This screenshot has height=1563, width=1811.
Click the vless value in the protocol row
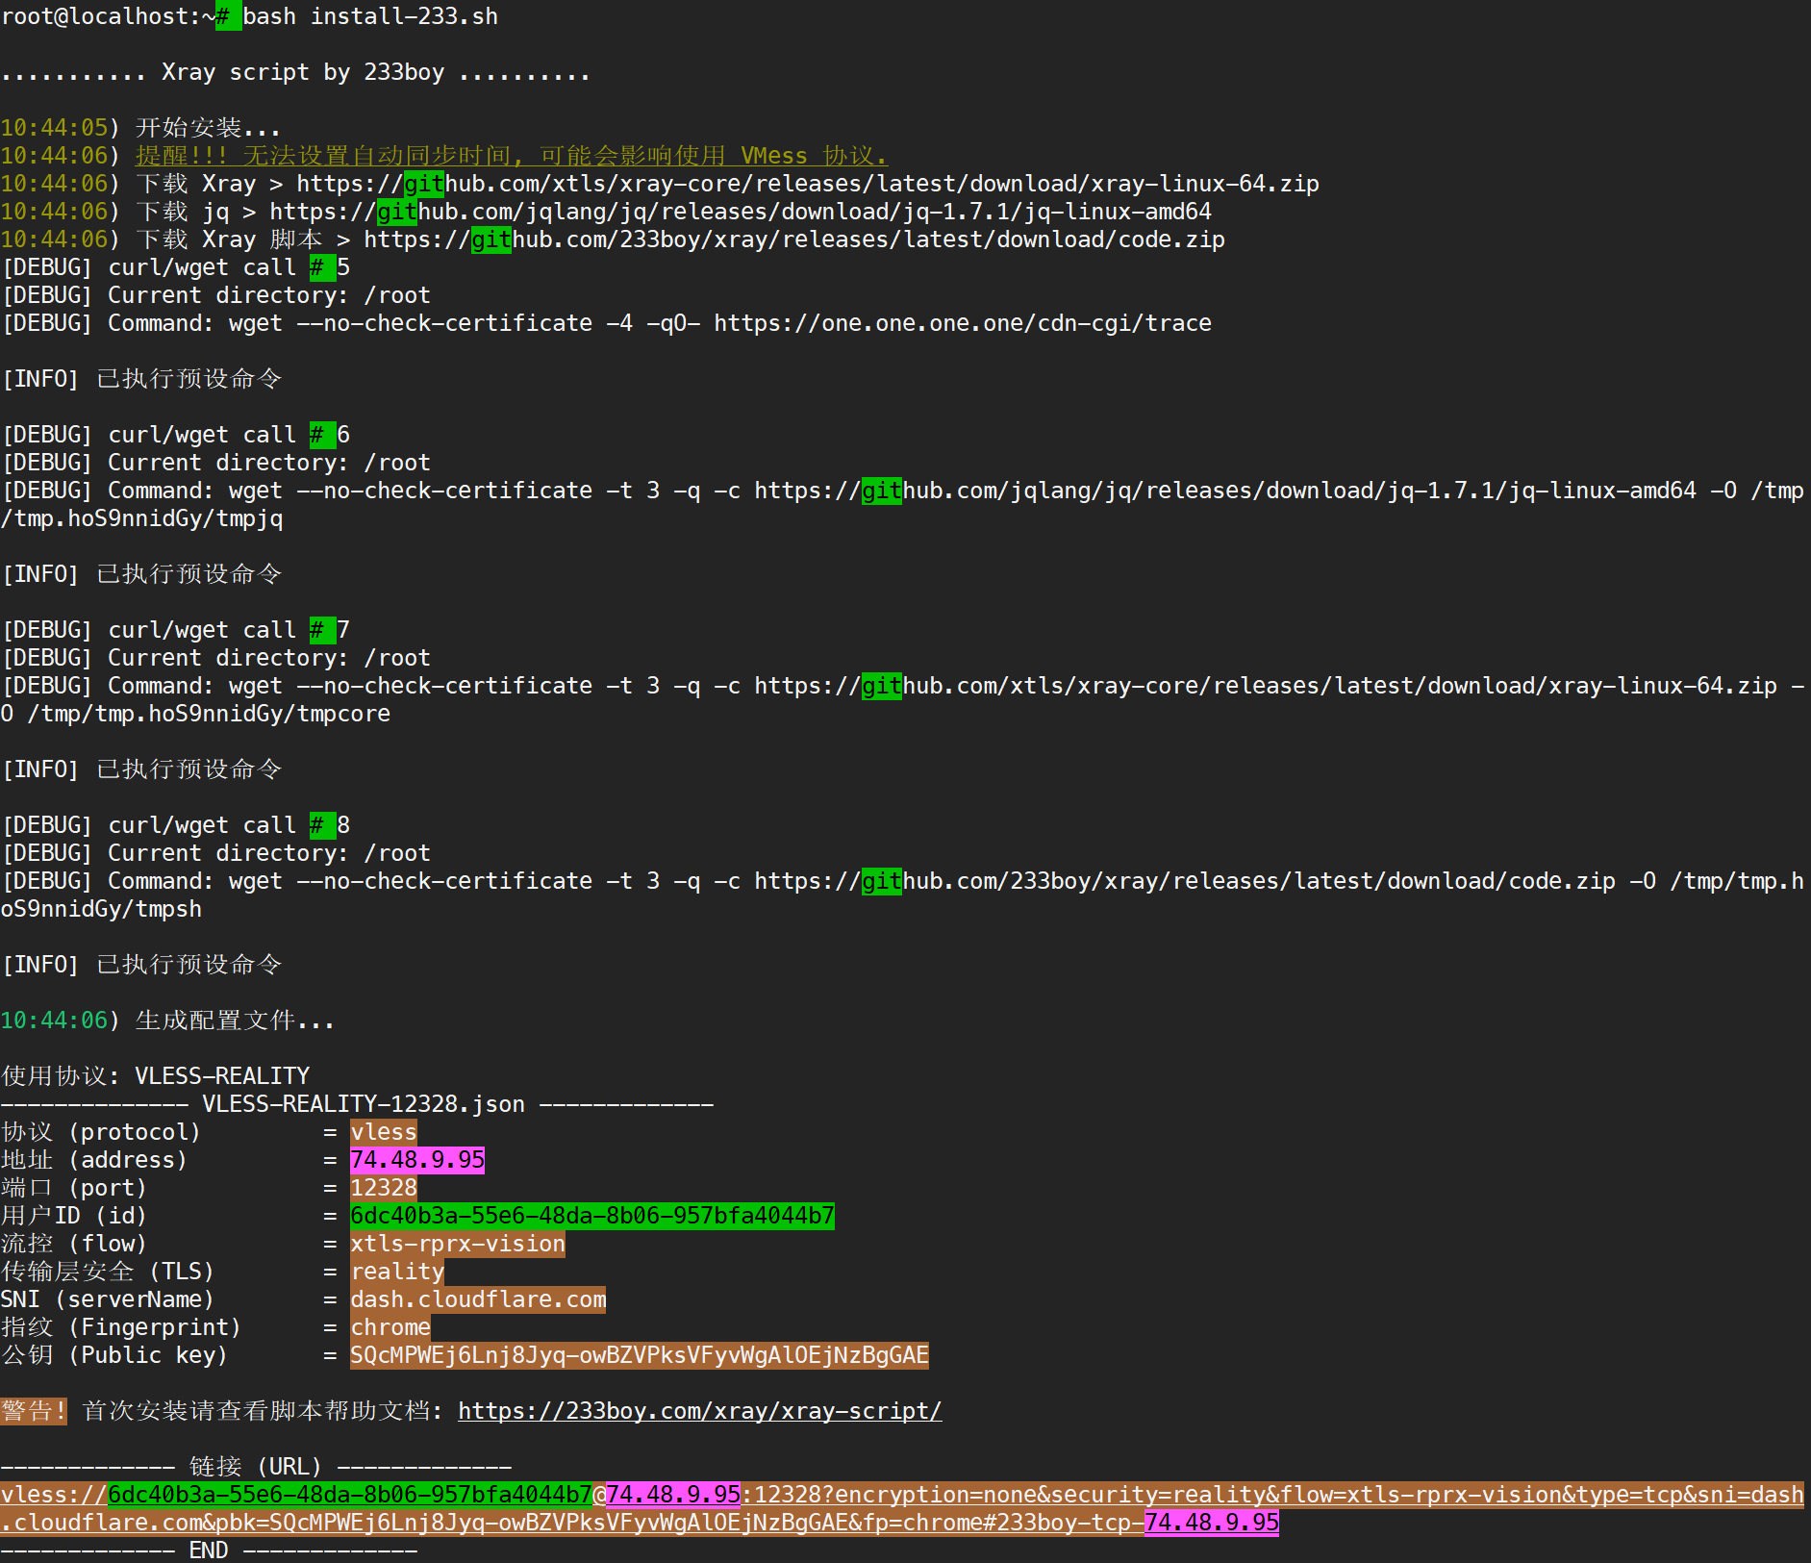point(383,1132)
